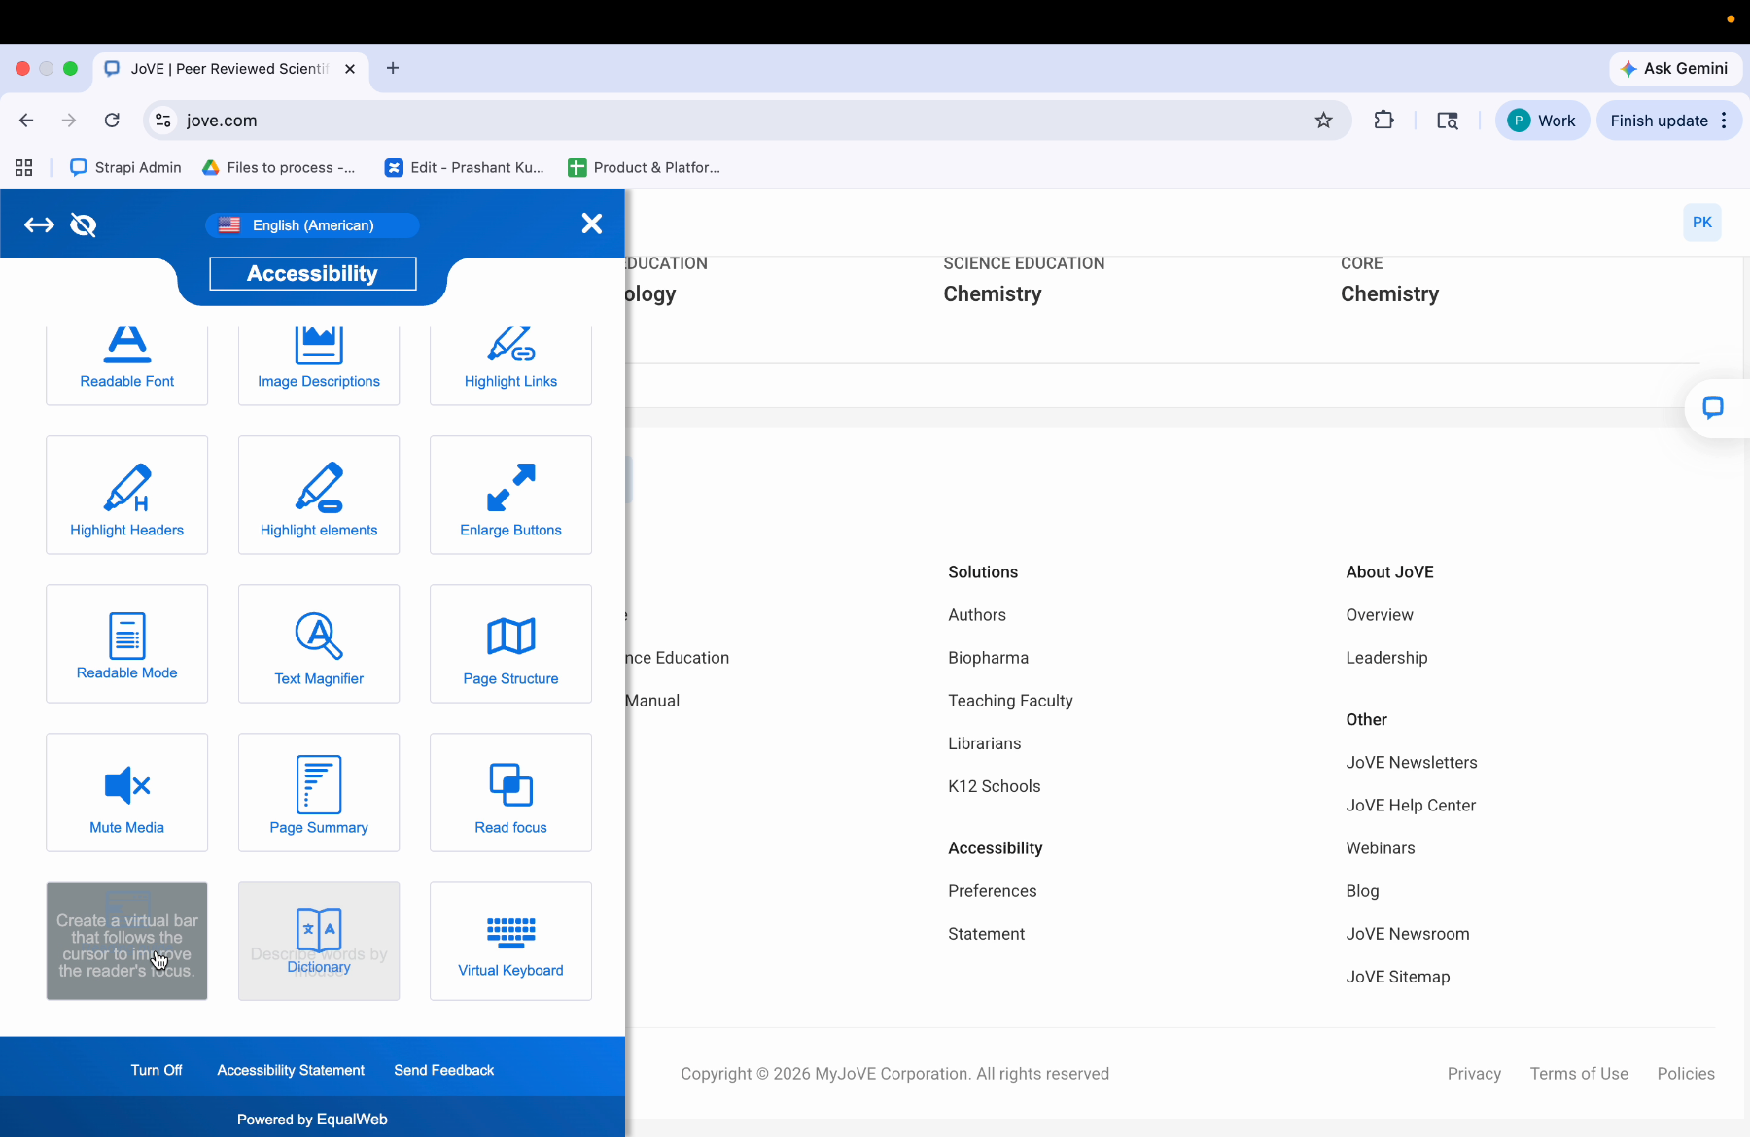This screenshot has width=1750, height=1137.
Task: Open the browser extensions puzzle icon
Action: click(x=1383, y=121)
